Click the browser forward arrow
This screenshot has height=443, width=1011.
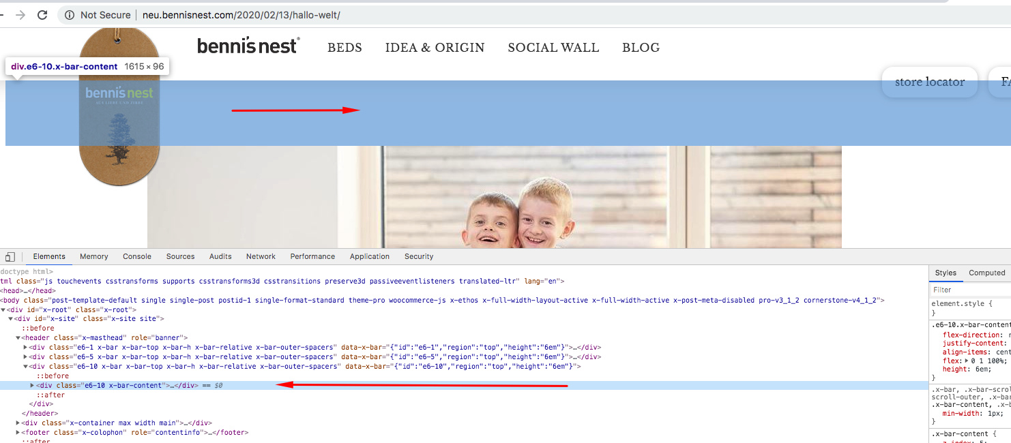20,15
